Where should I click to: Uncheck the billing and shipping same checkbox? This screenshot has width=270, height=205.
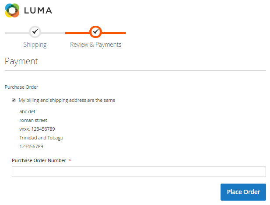pos(14,100)
